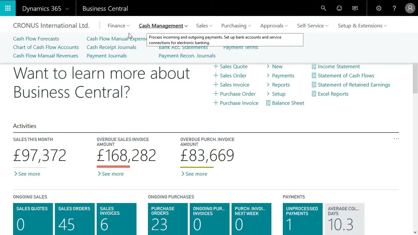Click CRONUS International Ltd. company name
Image resolution: width=418 pixels, height=235 pixels.
[51, 25]
